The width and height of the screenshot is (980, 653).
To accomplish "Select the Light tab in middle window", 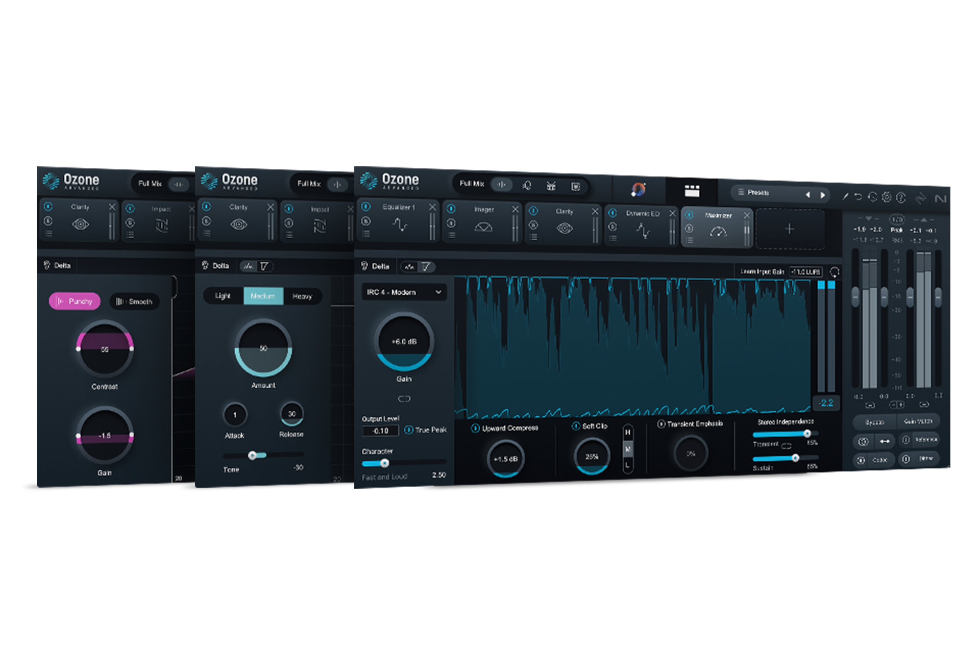I will [x=223, y=296].
